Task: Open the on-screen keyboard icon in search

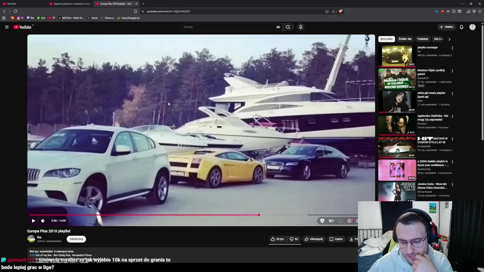Action: click(x=278, y=27)
